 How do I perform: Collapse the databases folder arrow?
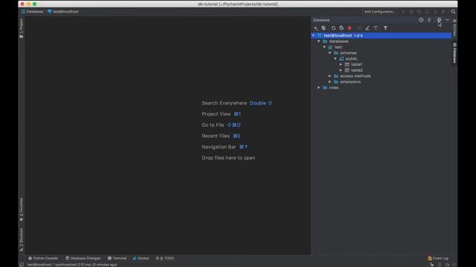[319, 42]
